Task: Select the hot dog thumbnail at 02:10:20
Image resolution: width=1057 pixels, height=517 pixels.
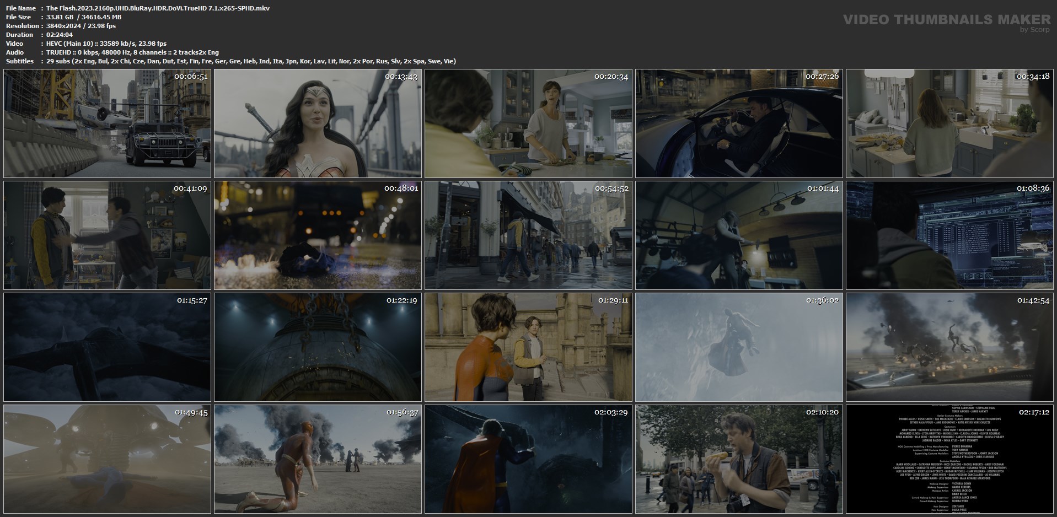Action: coord(739,459)
